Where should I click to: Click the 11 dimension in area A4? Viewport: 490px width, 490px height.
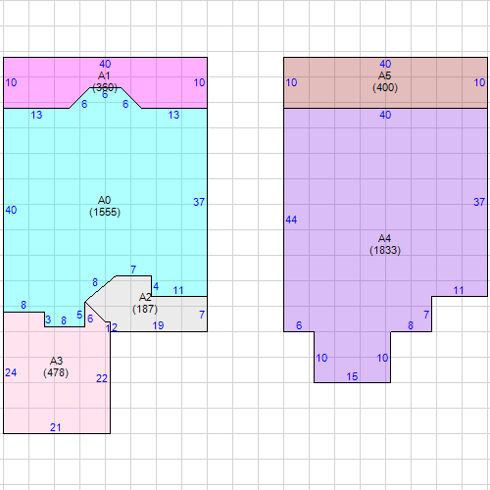459,290
